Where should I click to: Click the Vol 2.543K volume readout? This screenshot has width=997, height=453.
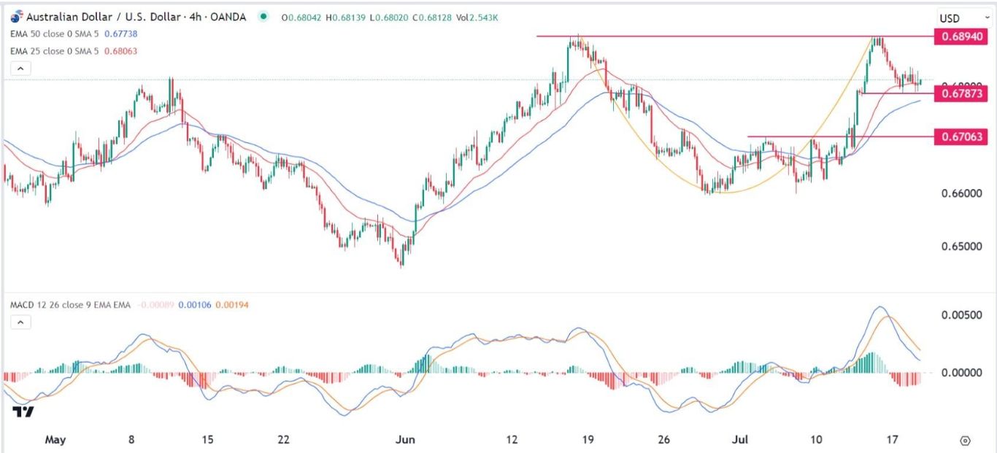476,17
